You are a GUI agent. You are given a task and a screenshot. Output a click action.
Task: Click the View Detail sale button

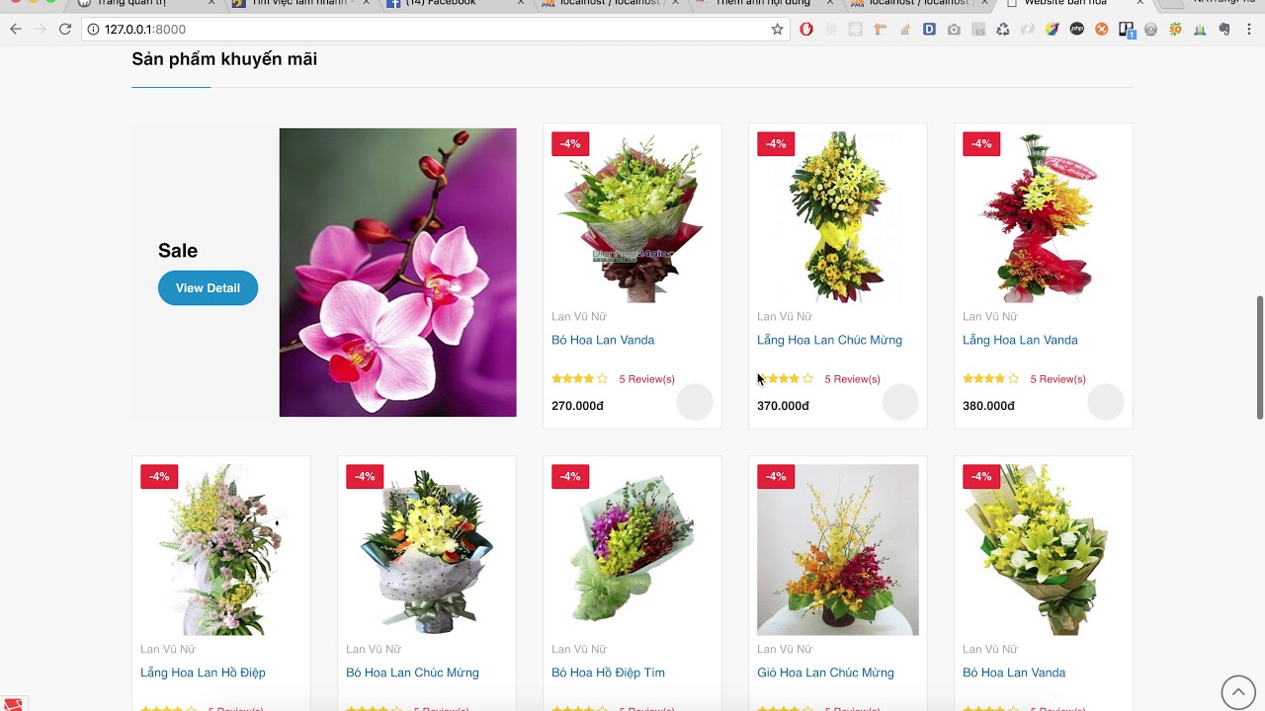coord(208,288)
